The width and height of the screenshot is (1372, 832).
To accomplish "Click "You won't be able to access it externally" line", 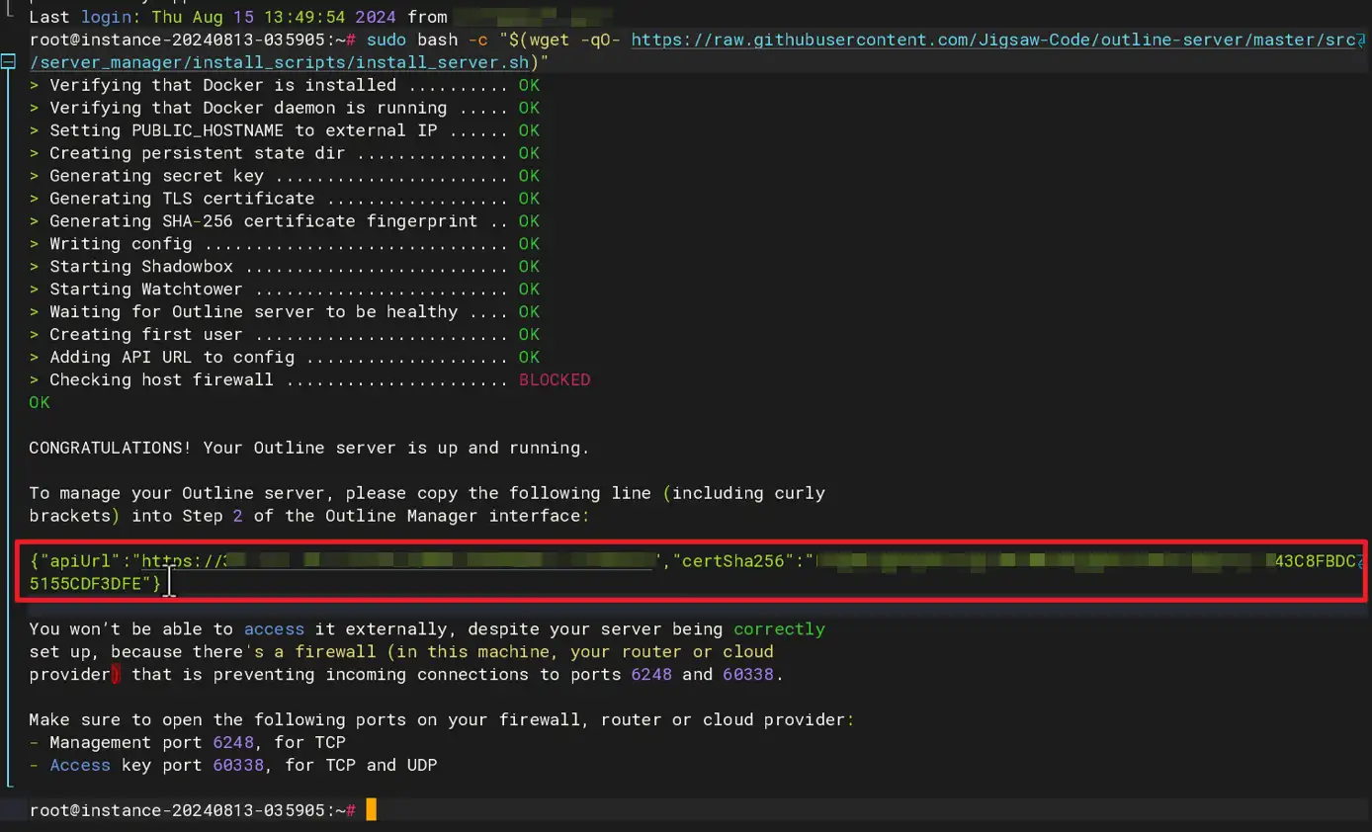I will coord(427,629).
